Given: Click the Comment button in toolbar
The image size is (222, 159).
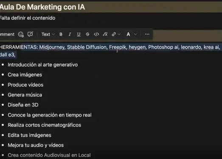Looking at the screenshot, I should (x=7, y=34).
